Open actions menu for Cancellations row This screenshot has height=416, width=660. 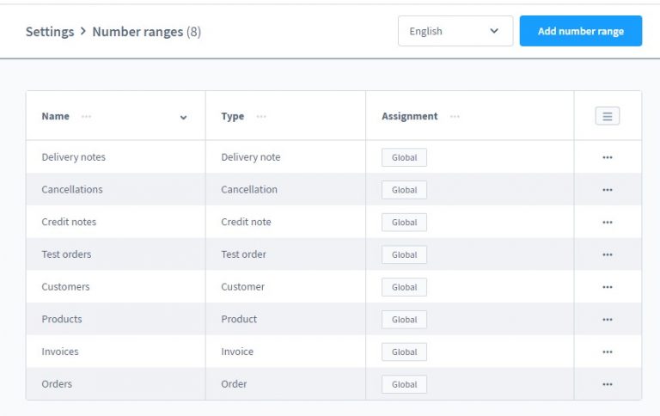pyautogui.click(x=607, y=190)
